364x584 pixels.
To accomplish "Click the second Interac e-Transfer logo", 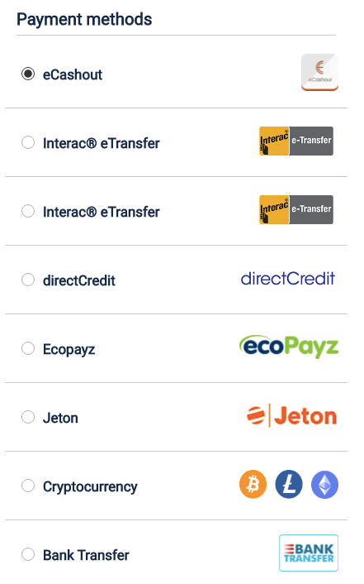I will 296,209.
